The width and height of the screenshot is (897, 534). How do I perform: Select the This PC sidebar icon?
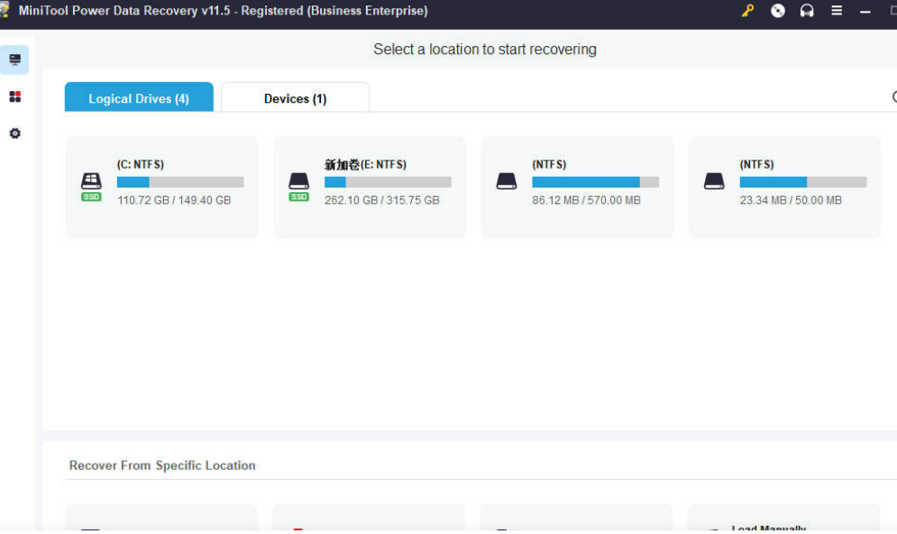[14, 60]
